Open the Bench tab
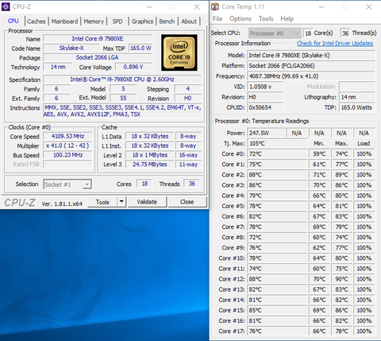 (167, 21)
